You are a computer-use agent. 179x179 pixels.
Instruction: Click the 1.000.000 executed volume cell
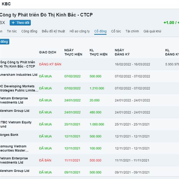click(x=97, y=124)
